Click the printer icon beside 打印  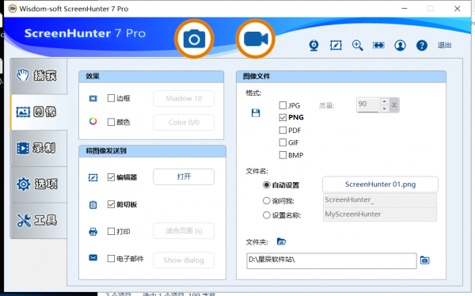pos(93,232)
